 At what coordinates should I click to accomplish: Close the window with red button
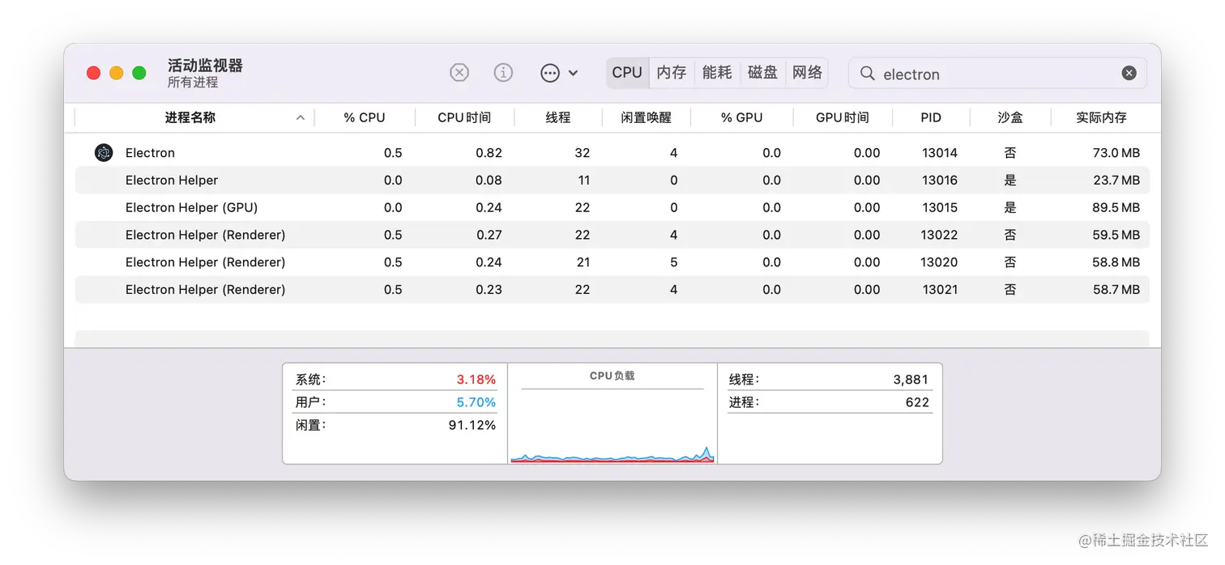coord(93,73)
